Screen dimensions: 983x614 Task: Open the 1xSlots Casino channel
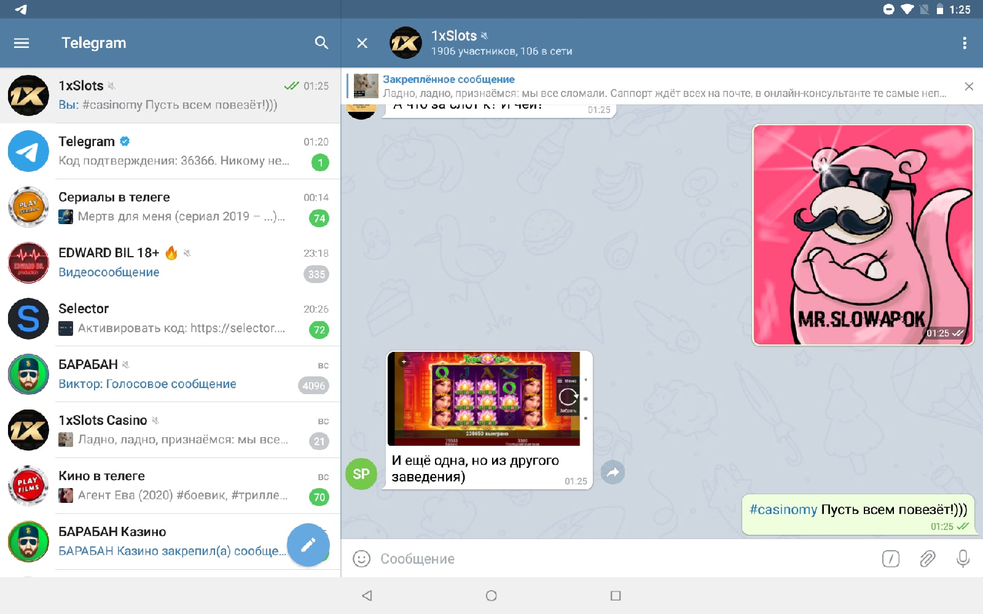(x=170, y=430)
